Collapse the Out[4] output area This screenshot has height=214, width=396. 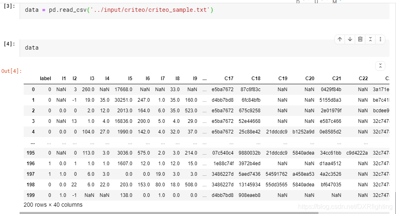coord(380,66)
